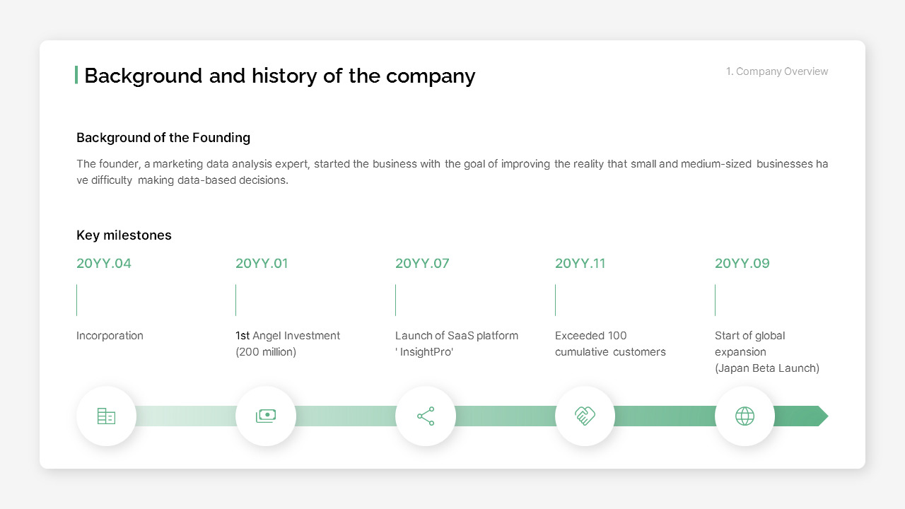This screenshot has width=905, height=509.
Task: Click the green accent bar beside title
Action: tap(76, 75)
